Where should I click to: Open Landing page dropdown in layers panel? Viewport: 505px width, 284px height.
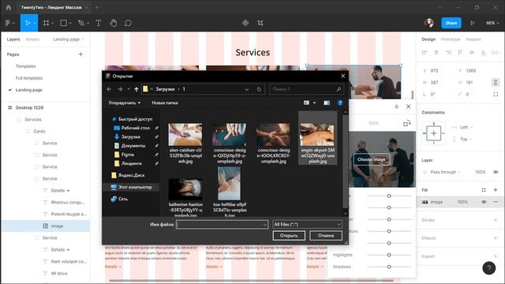pos(69,39)
